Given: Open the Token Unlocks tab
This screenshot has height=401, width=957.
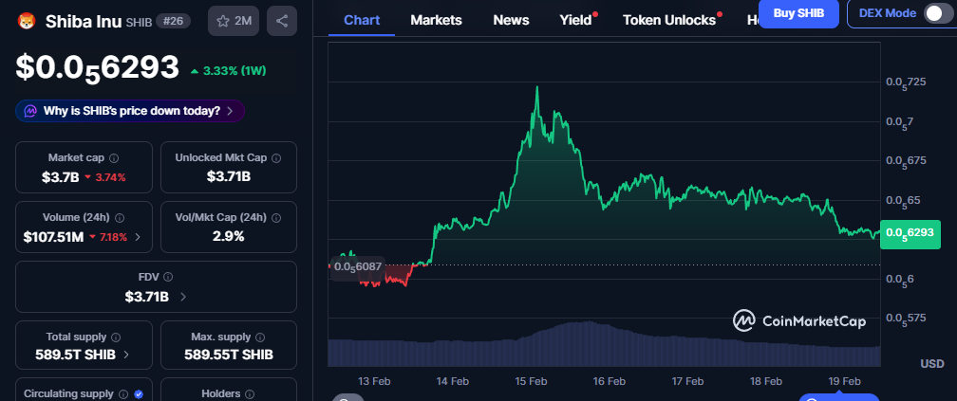Looking at the screenshot, I should (669, 20).
